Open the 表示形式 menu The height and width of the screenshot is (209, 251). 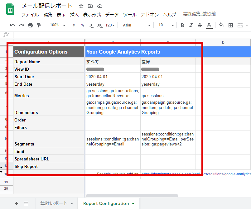click(92, 15)
